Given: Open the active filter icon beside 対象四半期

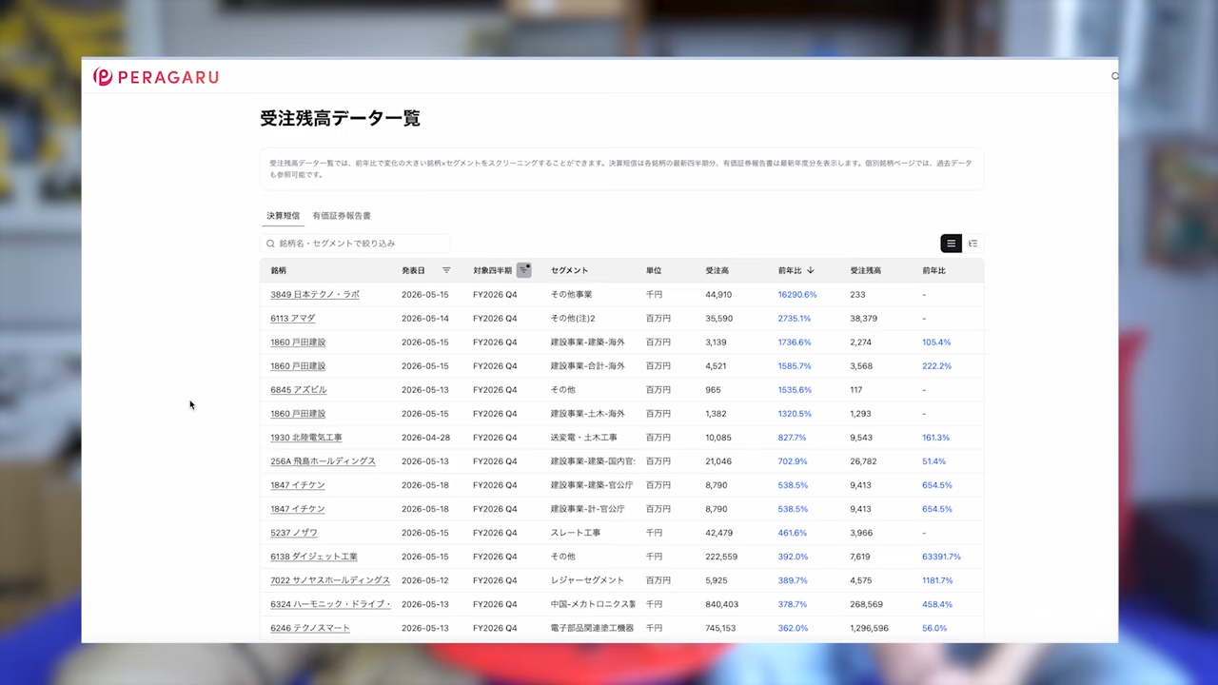Looking at the screenshot, I should [x=523, y=270].
